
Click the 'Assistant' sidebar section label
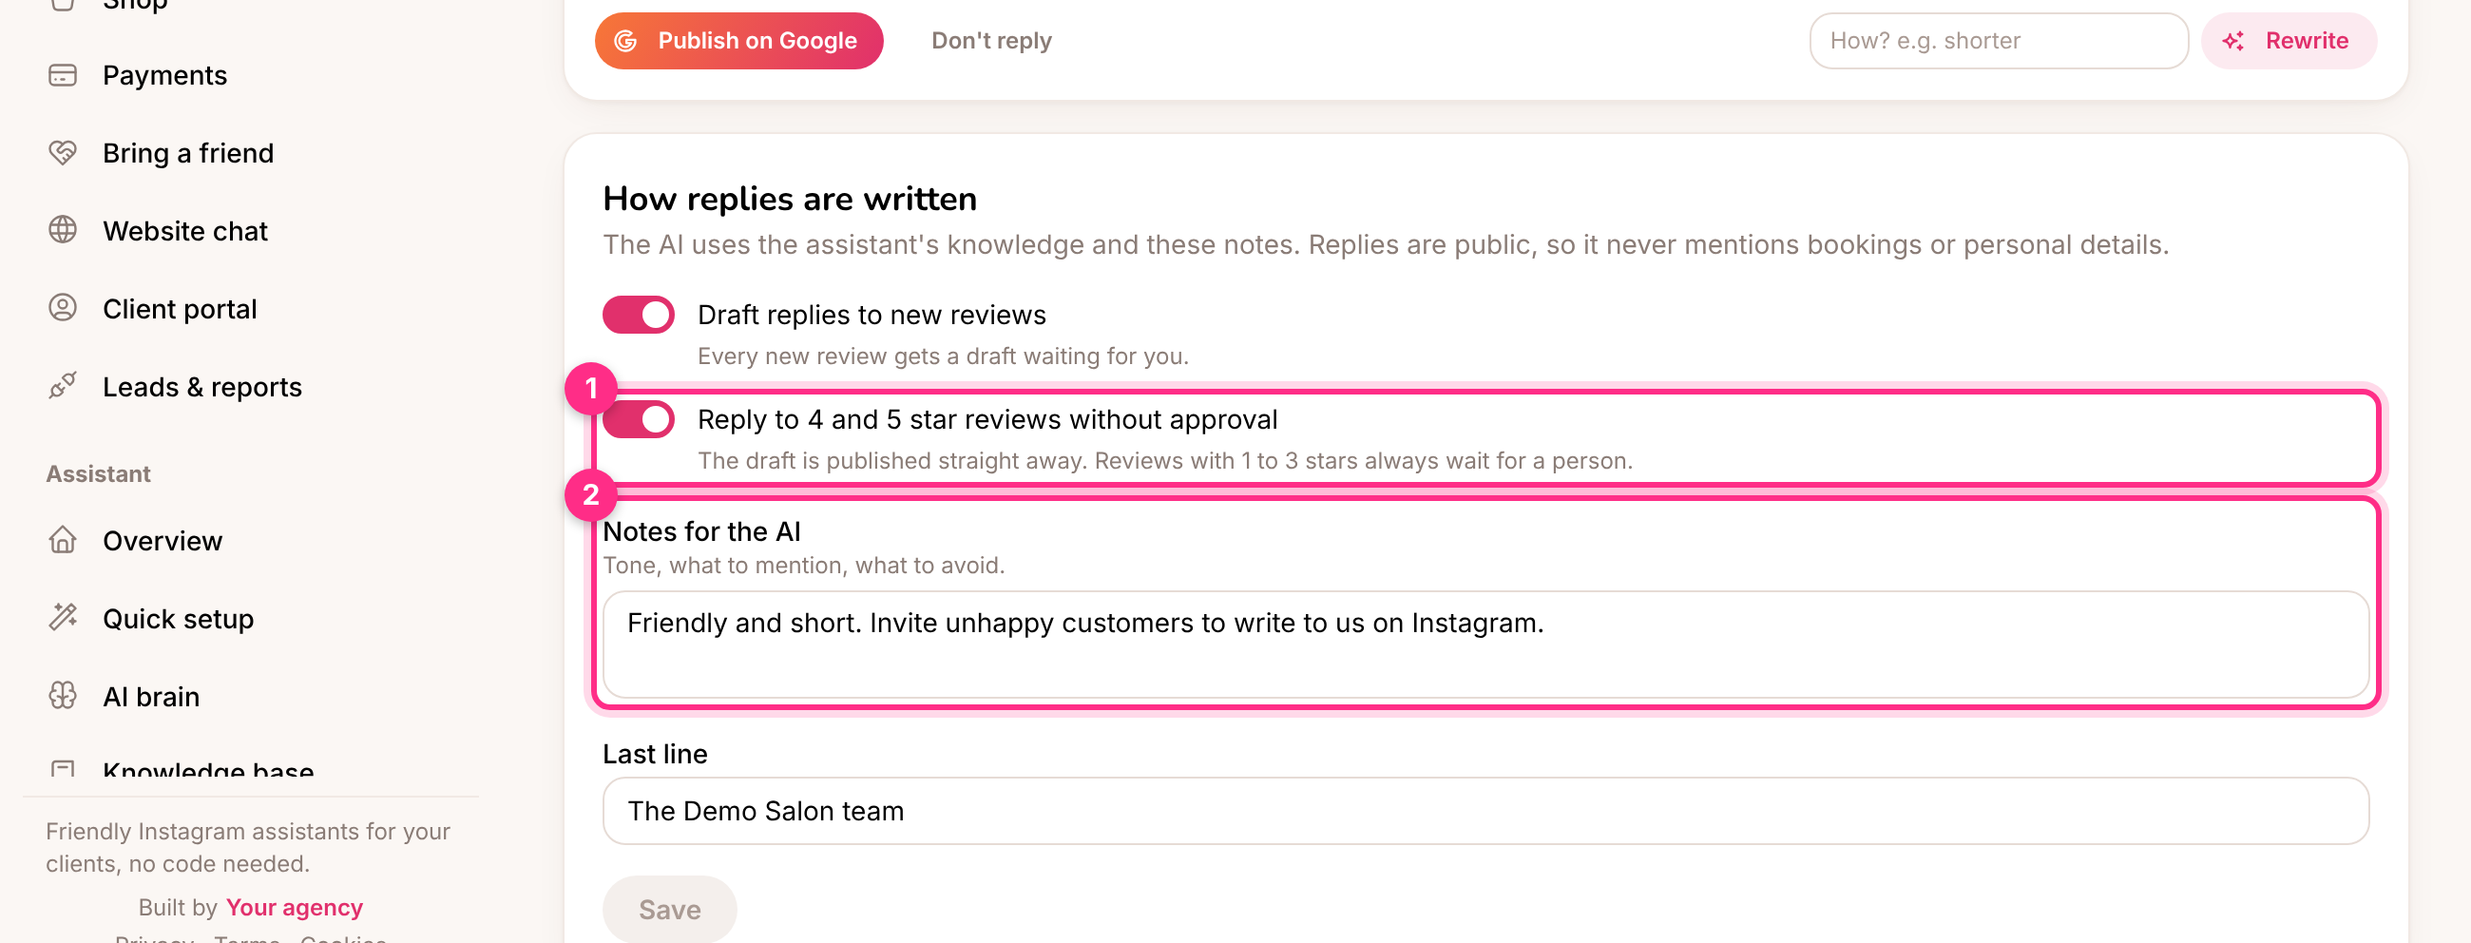98,473
